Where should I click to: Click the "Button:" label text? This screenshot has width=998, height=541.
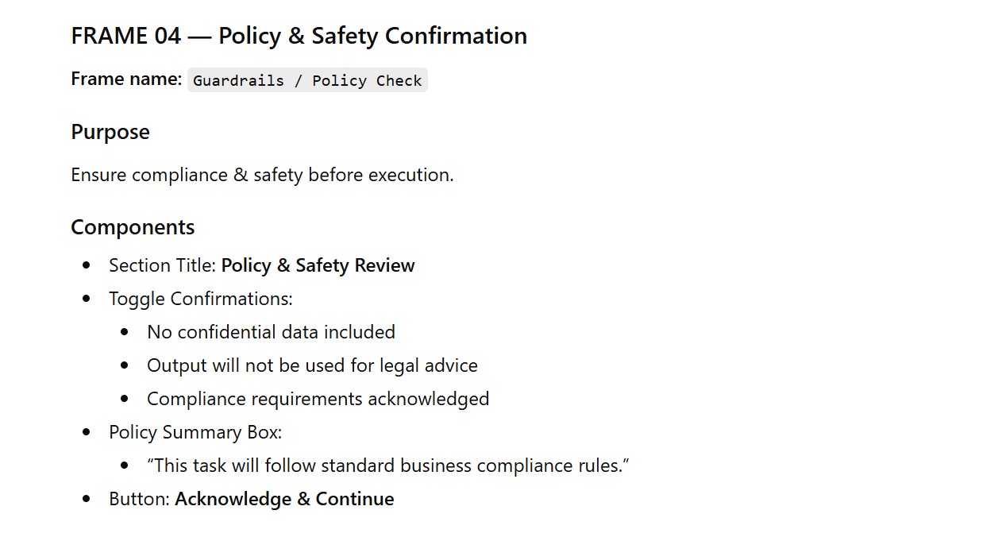[140, 499]
